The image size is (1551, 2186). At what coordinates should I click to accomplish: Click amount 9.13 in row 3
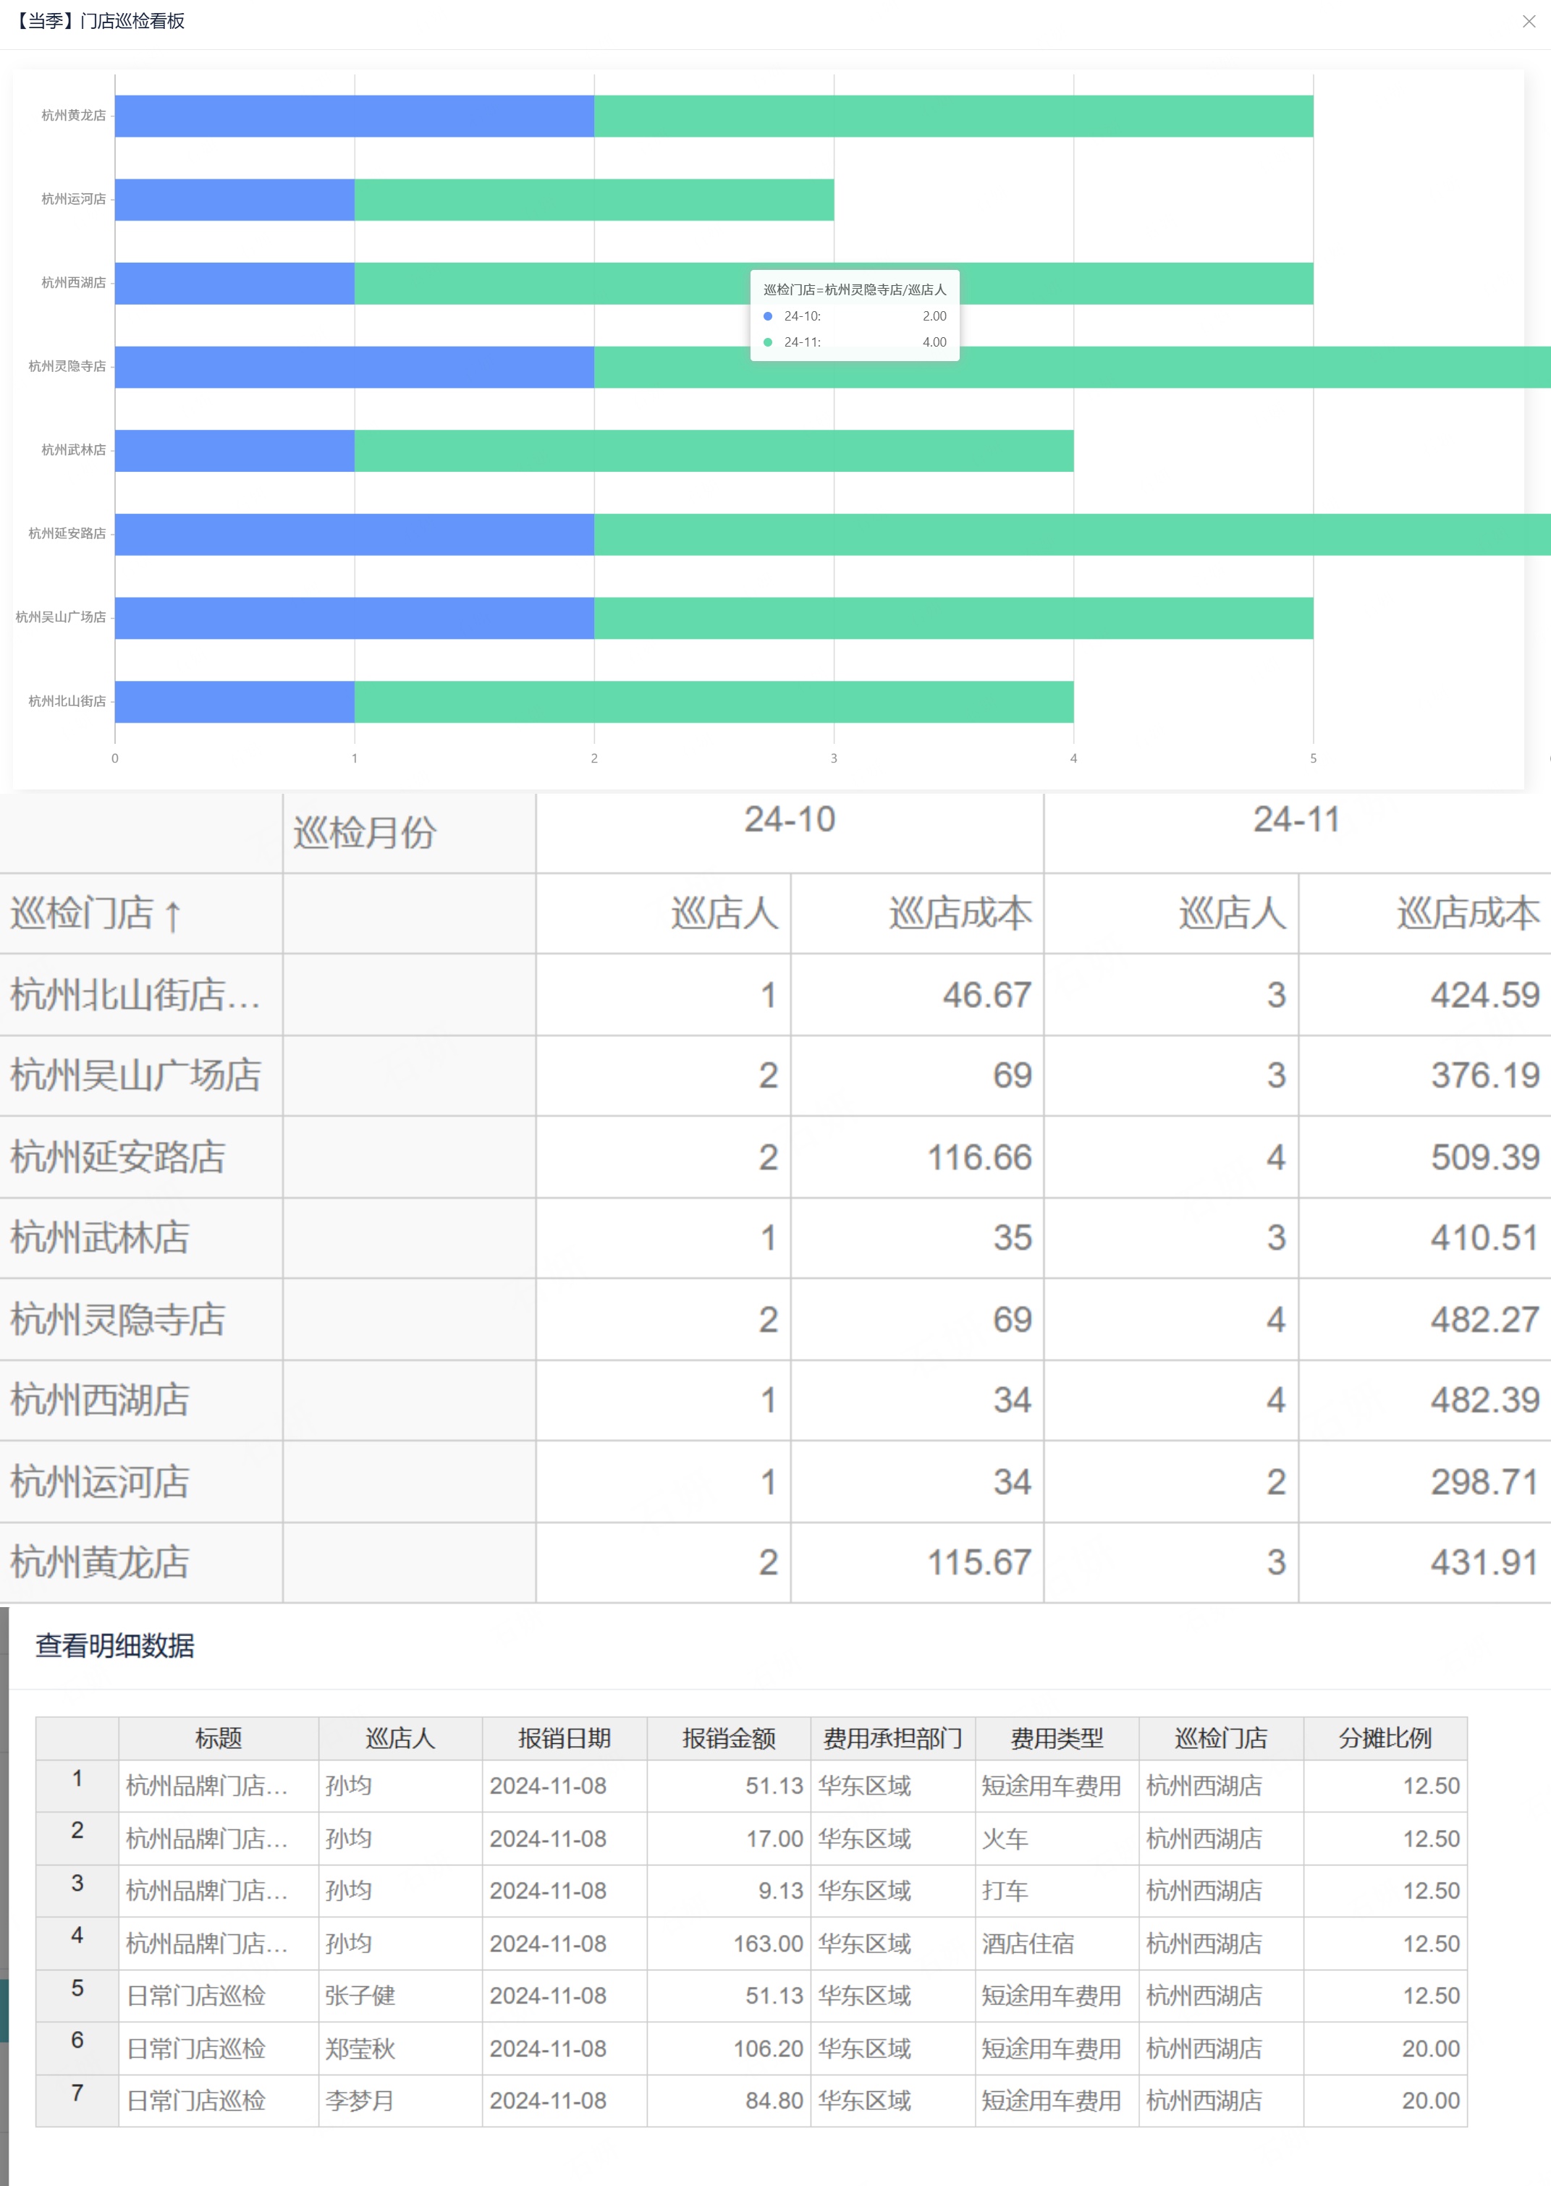coord(780,1891)
